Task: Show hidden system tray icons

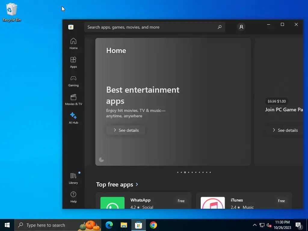Action: tap(254, 225)
